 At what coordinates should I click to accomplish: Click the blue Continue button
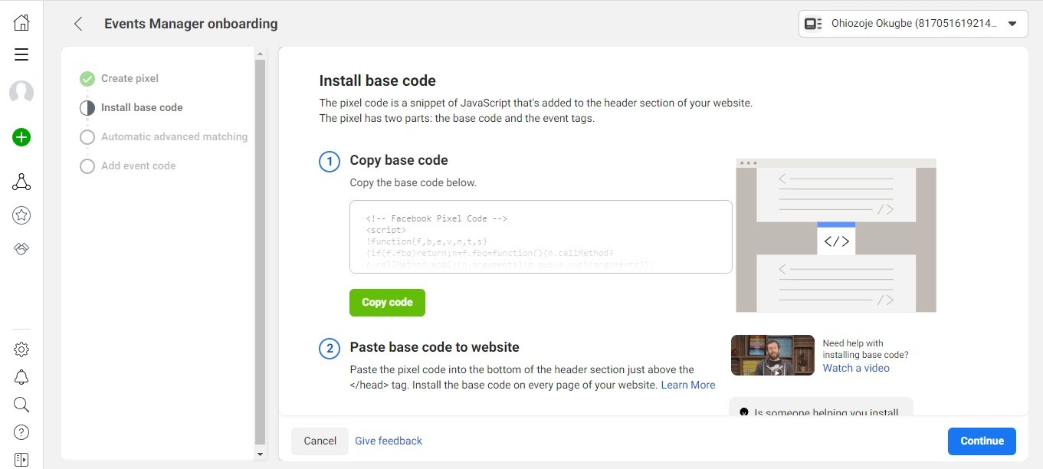point(982,441)
